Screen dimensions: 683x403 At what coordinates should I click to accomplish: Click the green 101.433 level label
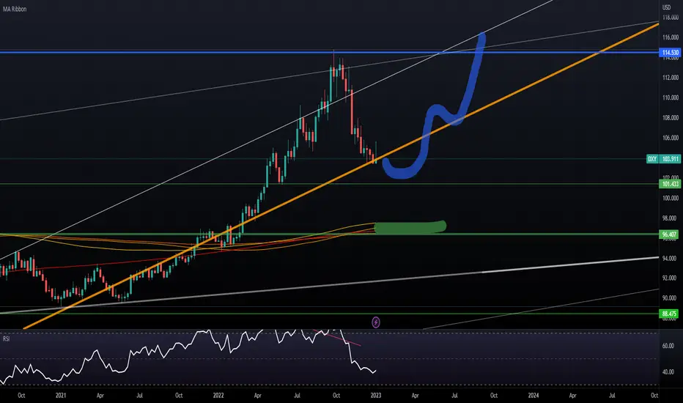tap(670, 184)
